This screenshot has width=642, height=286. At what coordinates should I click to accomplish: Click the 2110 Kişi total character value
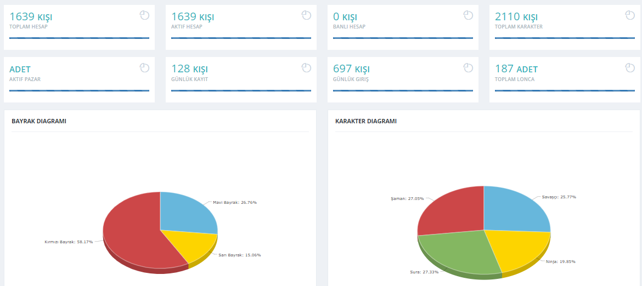tap(516, 17)
